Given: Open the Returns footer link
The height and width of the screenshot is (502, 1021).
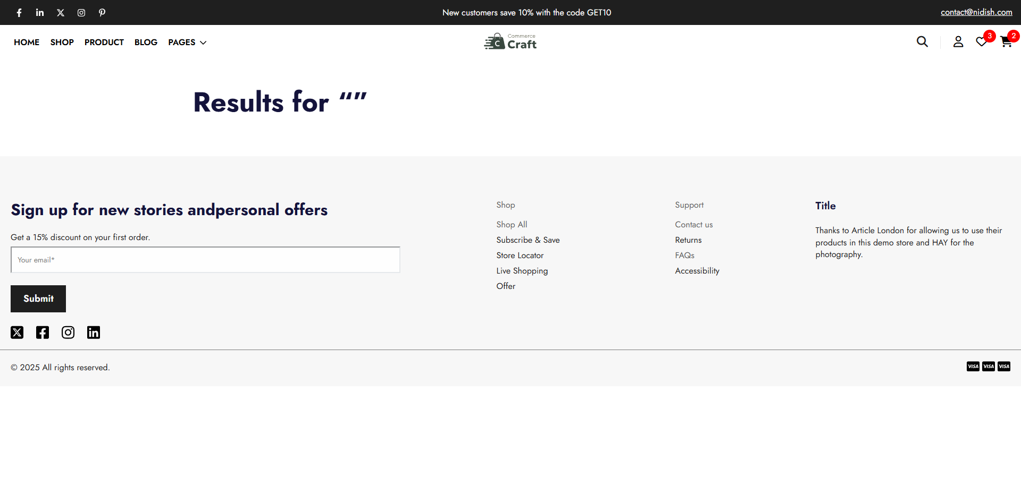Looking at the screenshot, I should coord(688,240).
